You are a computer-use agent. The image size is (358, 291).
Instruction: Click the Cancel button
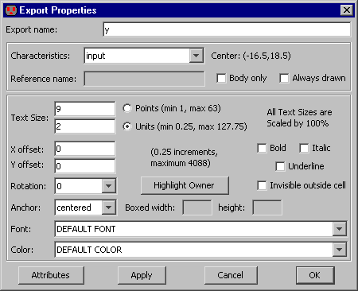point(231,275)
